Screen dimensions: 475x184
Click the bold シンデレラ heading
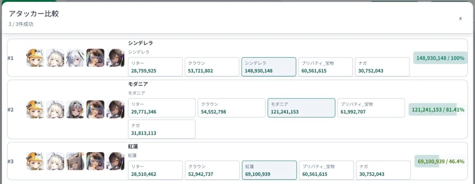click(x=141, y=43)
